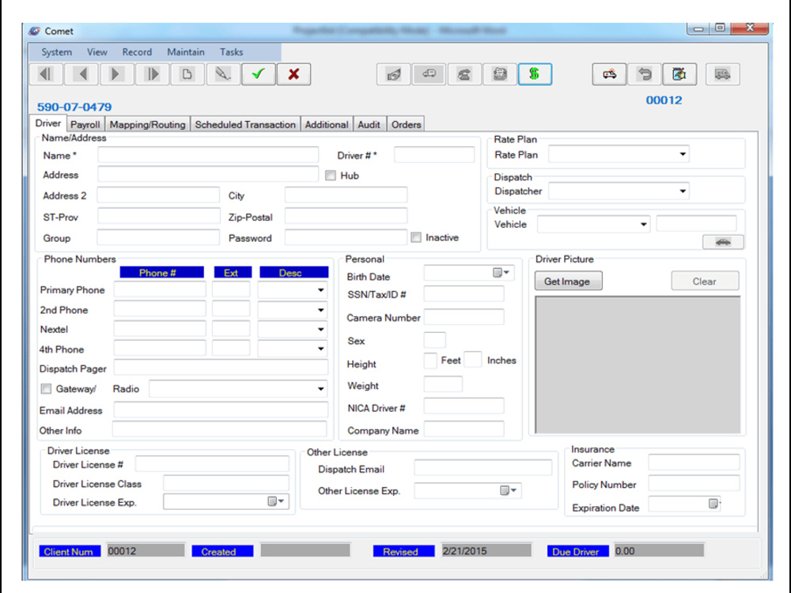Open 2nd Phone Desc dropdown
Screen dimensions: 791x593
pyautogui.click(x=320, y=310)
